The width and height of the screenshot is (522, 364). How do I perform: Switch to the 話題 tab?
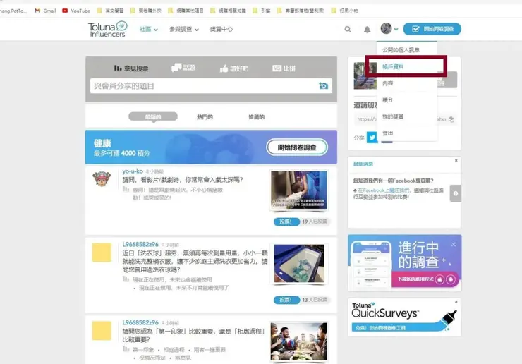coord(183,68)
